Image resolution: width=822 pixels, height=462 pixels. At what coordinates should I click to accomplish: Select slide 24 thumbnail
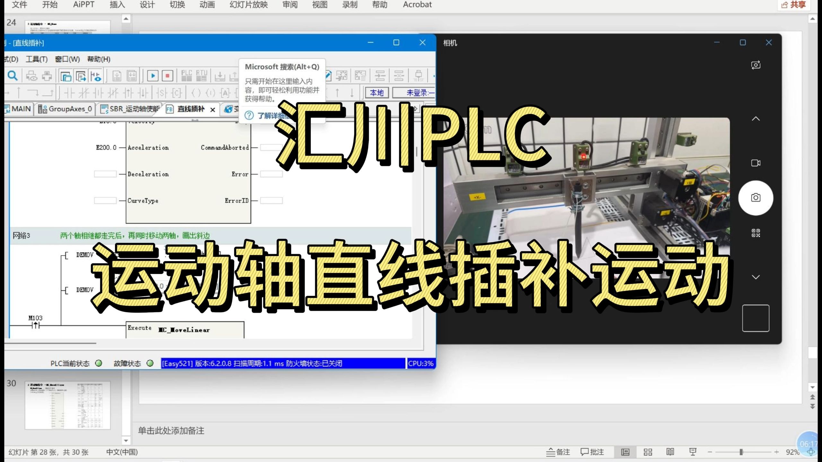point(68,27)
